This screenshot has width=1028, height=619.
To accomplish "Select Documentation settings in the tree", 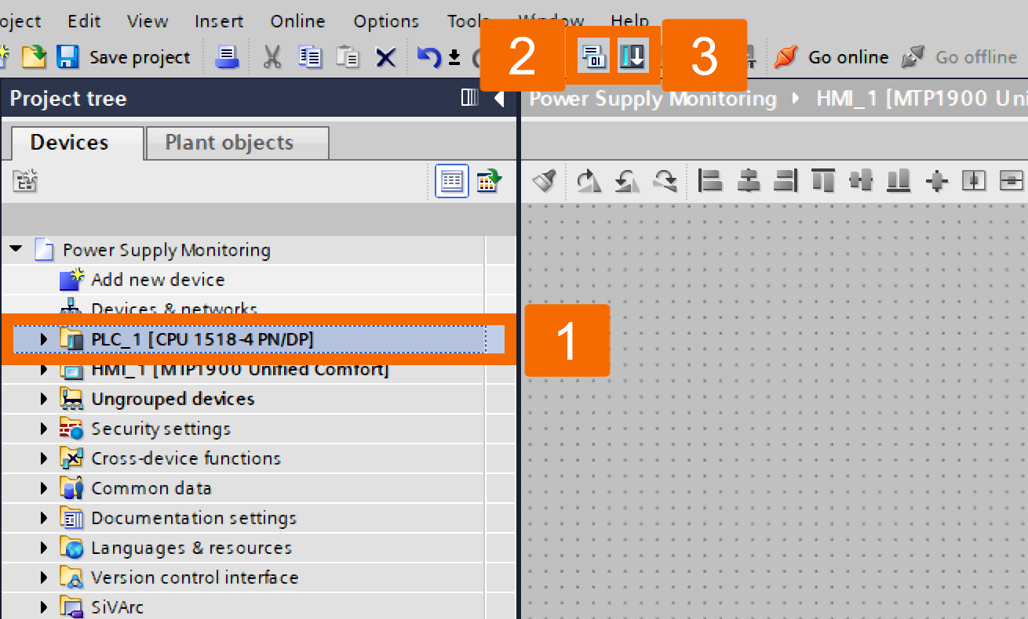I will coord(194,518).
